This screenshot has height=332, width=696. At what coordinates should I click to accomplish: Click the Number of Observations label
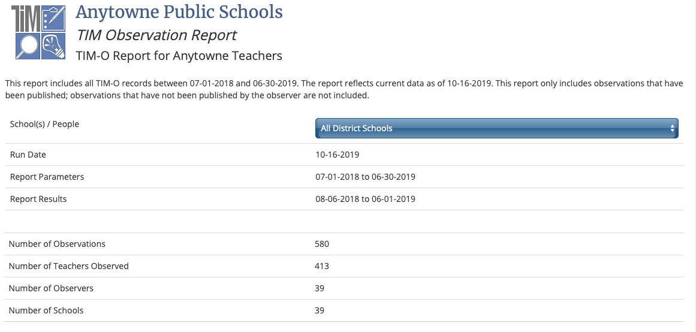pyautogui.click(x=58, y=244)
